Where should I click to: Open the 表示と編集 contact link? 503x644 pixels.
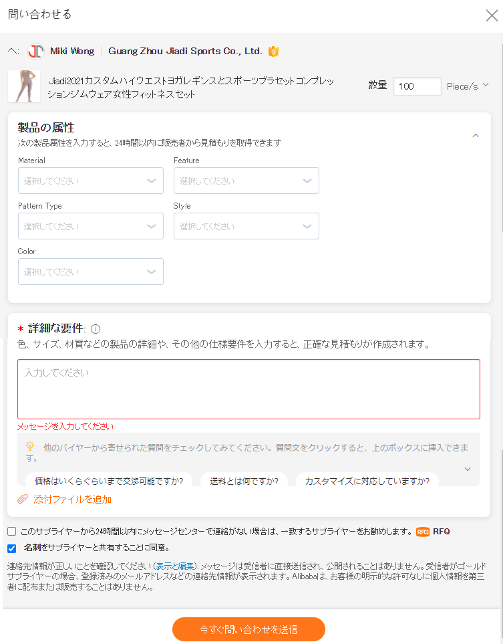click(175, 566)
